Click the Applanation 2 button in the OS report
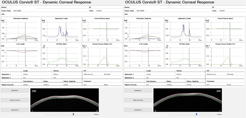Image resolution: width=246 pixels, height=118 pixels. 138,110
